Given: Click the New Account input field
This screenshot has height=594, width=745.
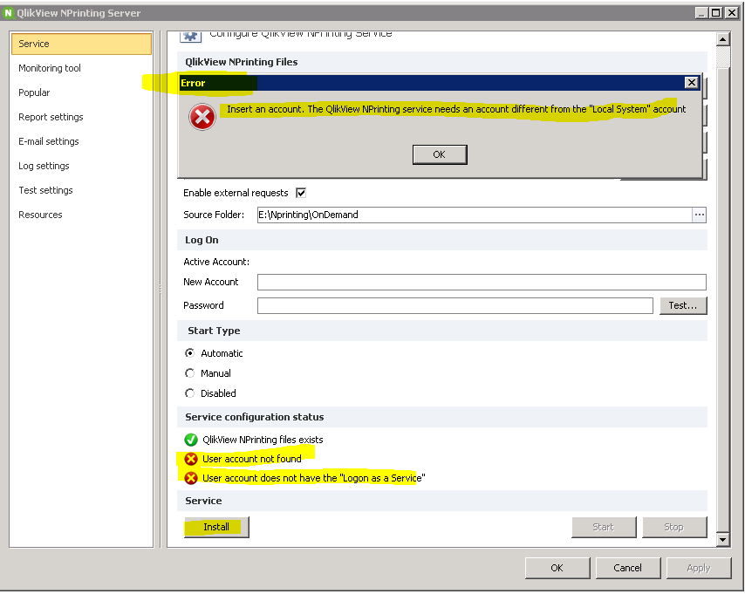Looking at the screenshot, I should pos(482,283).
